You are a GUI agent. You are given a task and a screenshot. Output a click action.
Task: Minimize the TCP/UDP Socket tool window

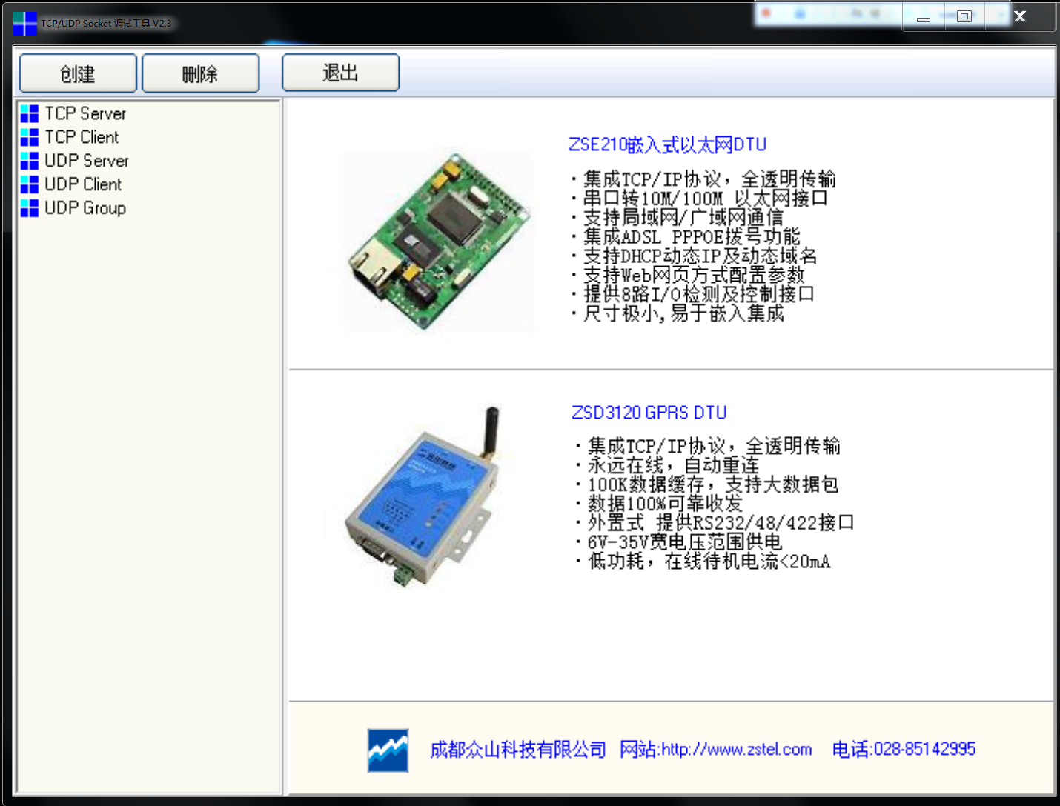[924, 17]
